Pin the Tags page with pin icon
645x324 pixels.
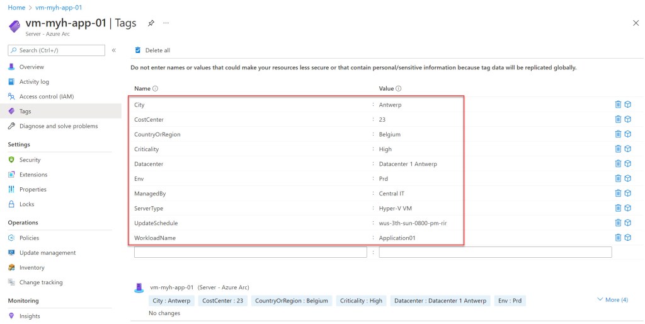(x=151, y=23)
